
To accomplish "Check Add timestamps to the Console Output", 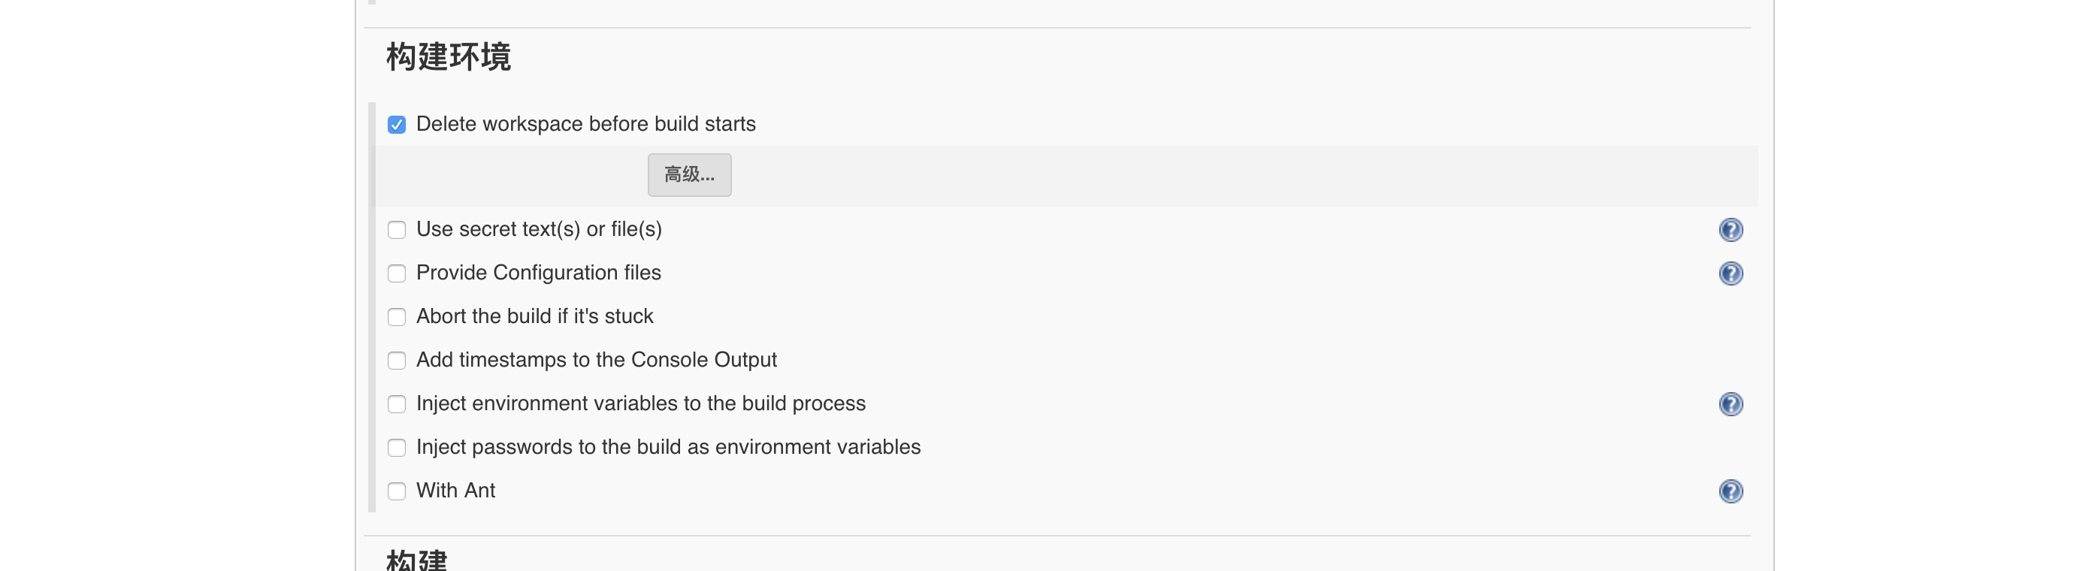I will [396, 361].
